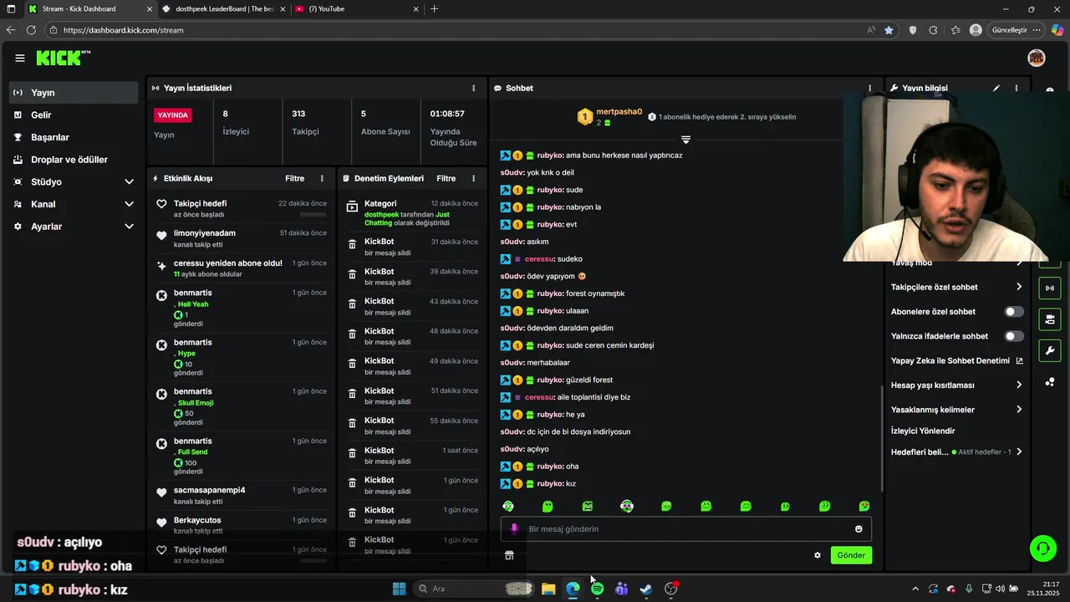Open Spotify from the taskbar
The image size is (1070, 602).
(x=597, y=589)
